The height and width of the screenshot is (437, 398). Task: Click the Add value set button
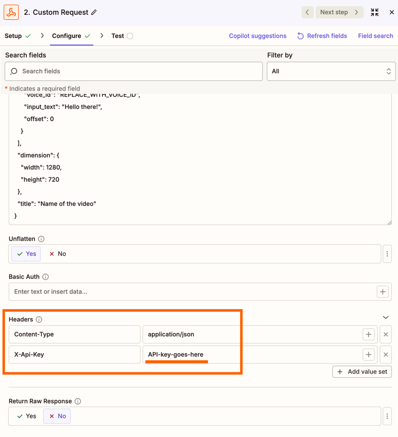362,372
